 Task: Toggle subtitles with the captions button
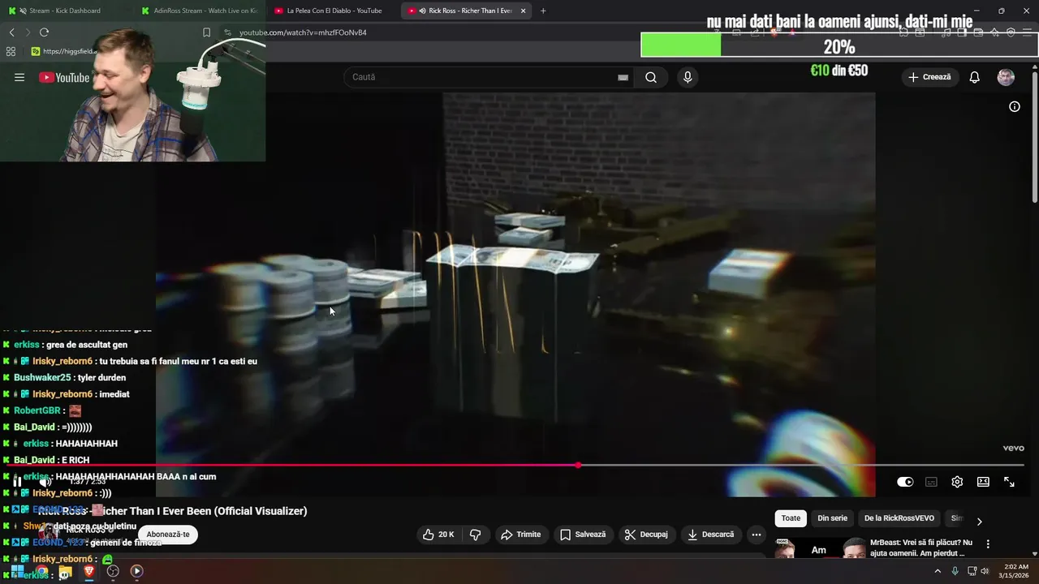coord(931,482)
